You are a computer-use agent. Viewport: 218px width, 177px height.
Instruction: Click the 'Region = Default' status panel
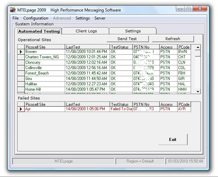[140, 161]
